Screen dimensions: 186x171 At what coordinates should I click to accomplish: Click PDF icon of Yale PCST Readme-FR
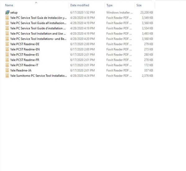(x=7, y=60)
